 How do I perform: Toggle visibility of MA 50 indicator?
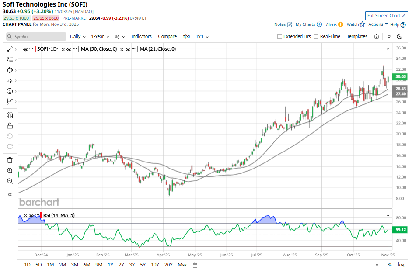tap(69, 49)
